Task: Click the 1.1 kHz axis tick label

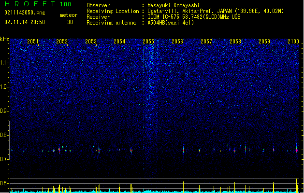Action: [x=4, y=63]
